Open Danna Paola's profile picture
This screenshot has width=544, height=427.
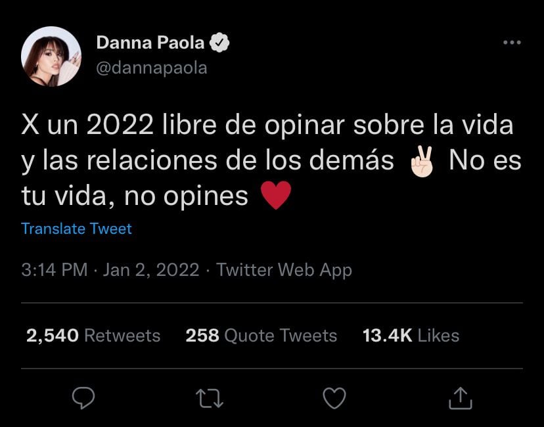pos(51,56)
